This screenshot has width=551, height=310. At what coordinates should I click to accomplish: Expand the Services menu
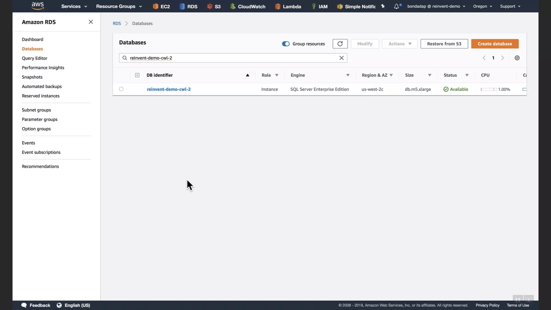click(x=74, y=6)
